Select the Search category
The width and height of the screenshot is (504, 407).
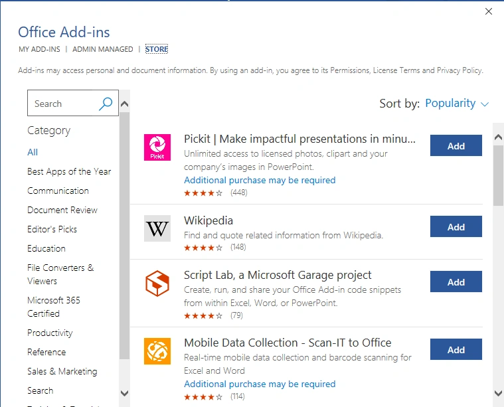click(x=41, y=390)
